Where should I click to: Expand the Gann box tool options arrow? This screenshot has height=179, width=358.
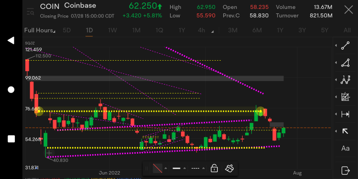[336, 97]
